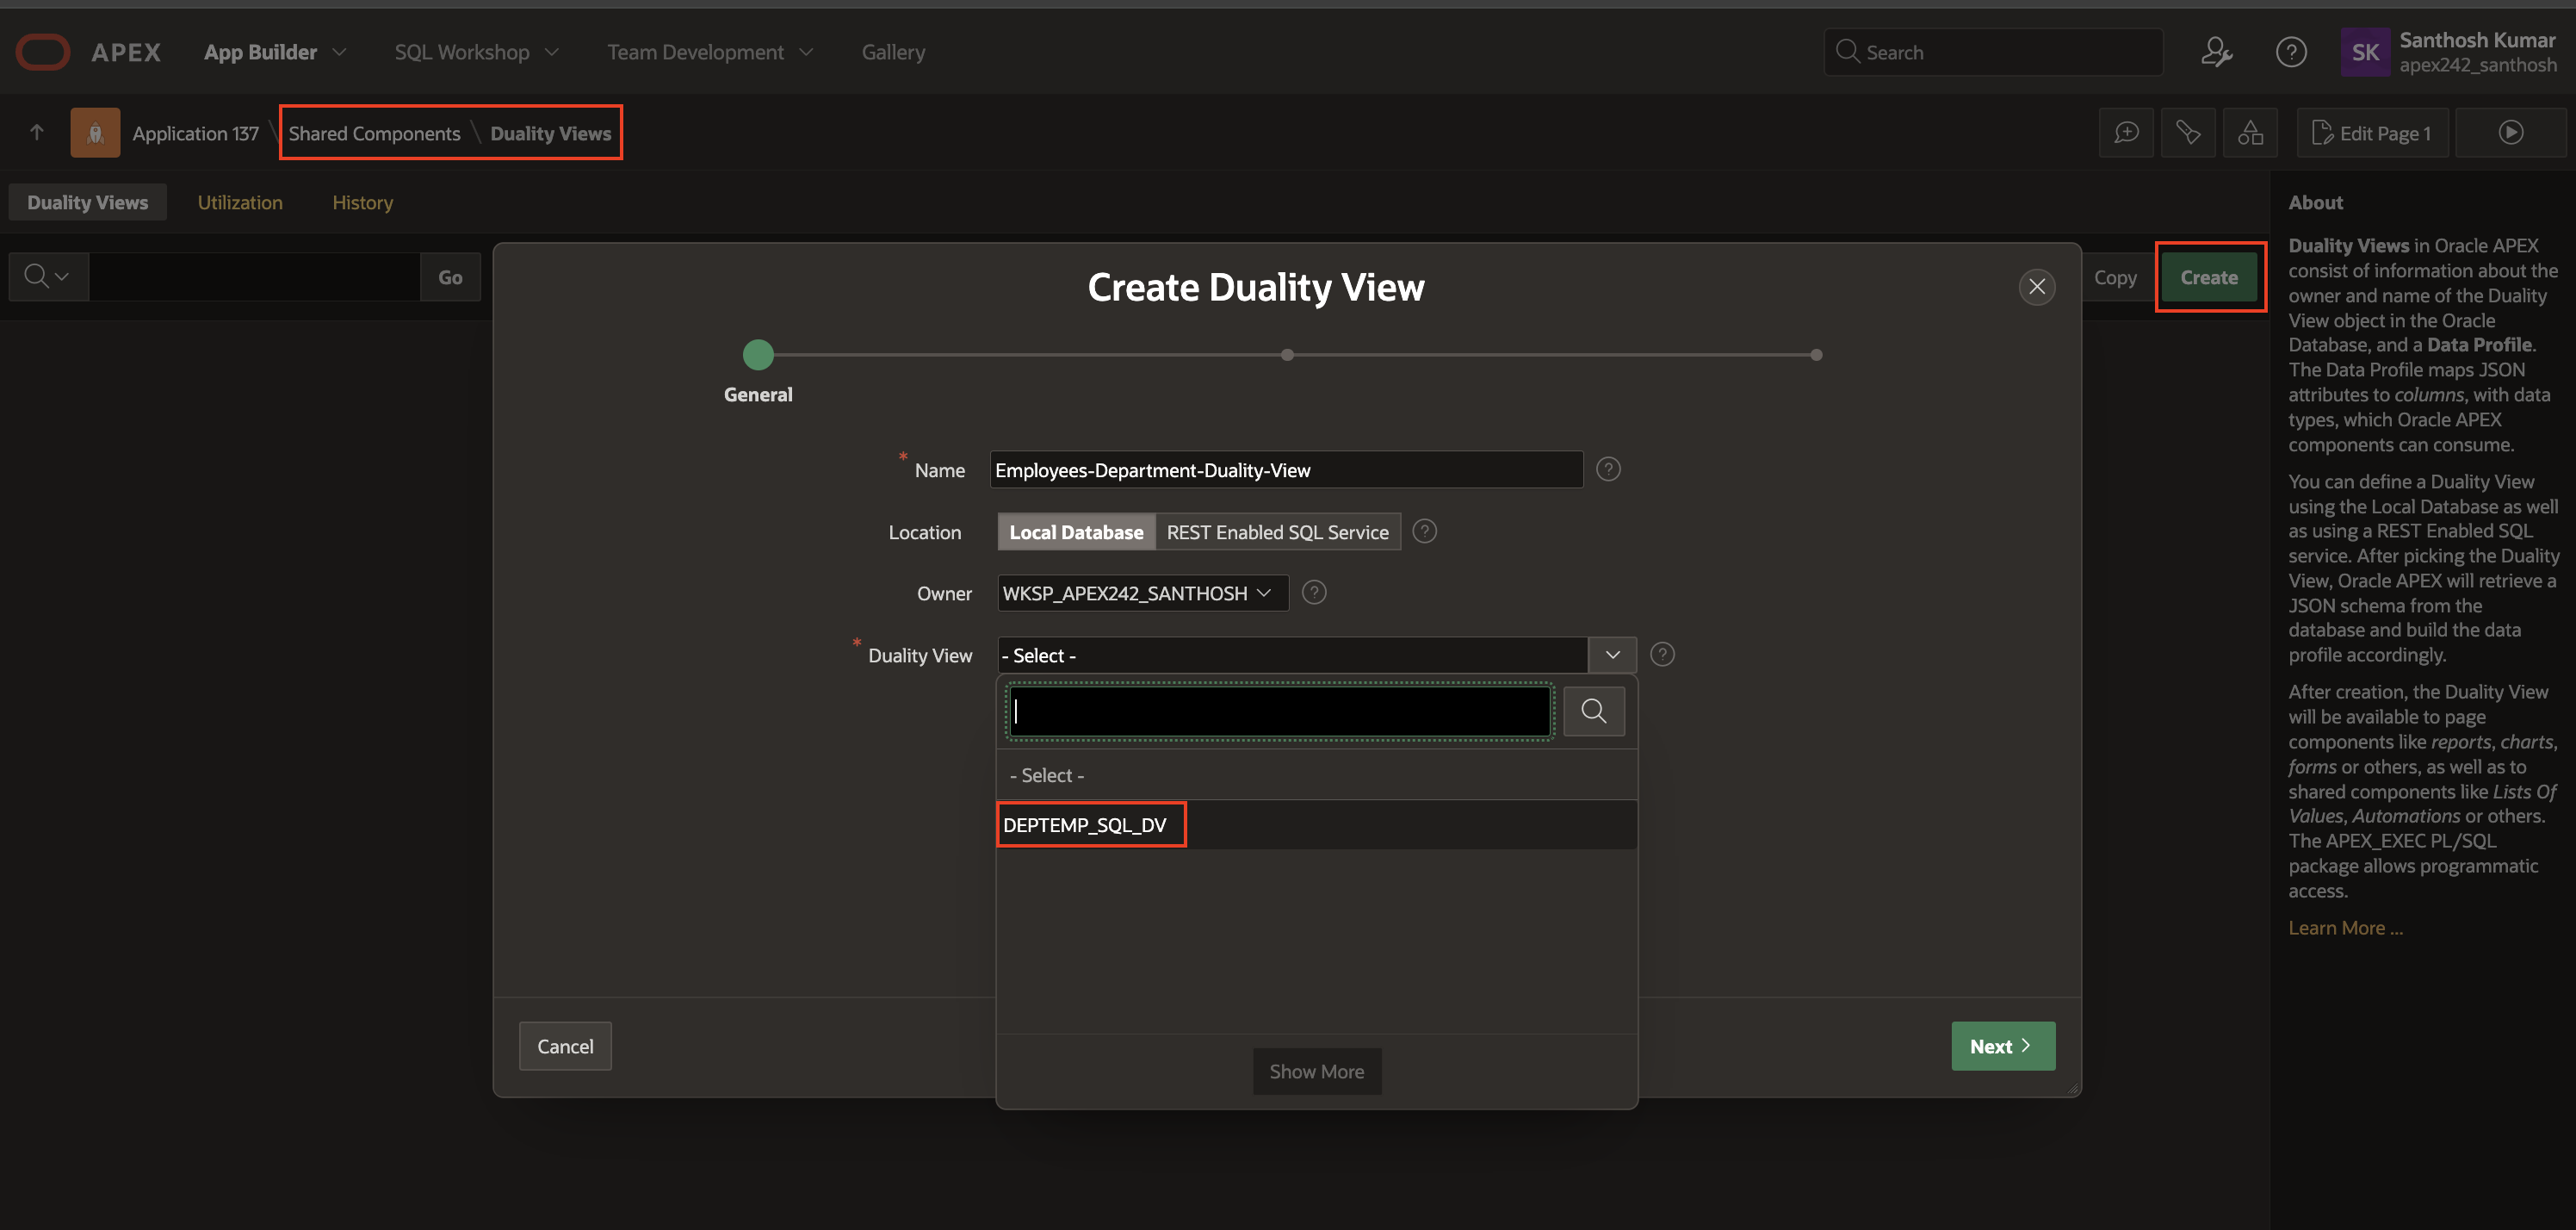Expand the Owner schema dropdown

[x=1141, y=593]
